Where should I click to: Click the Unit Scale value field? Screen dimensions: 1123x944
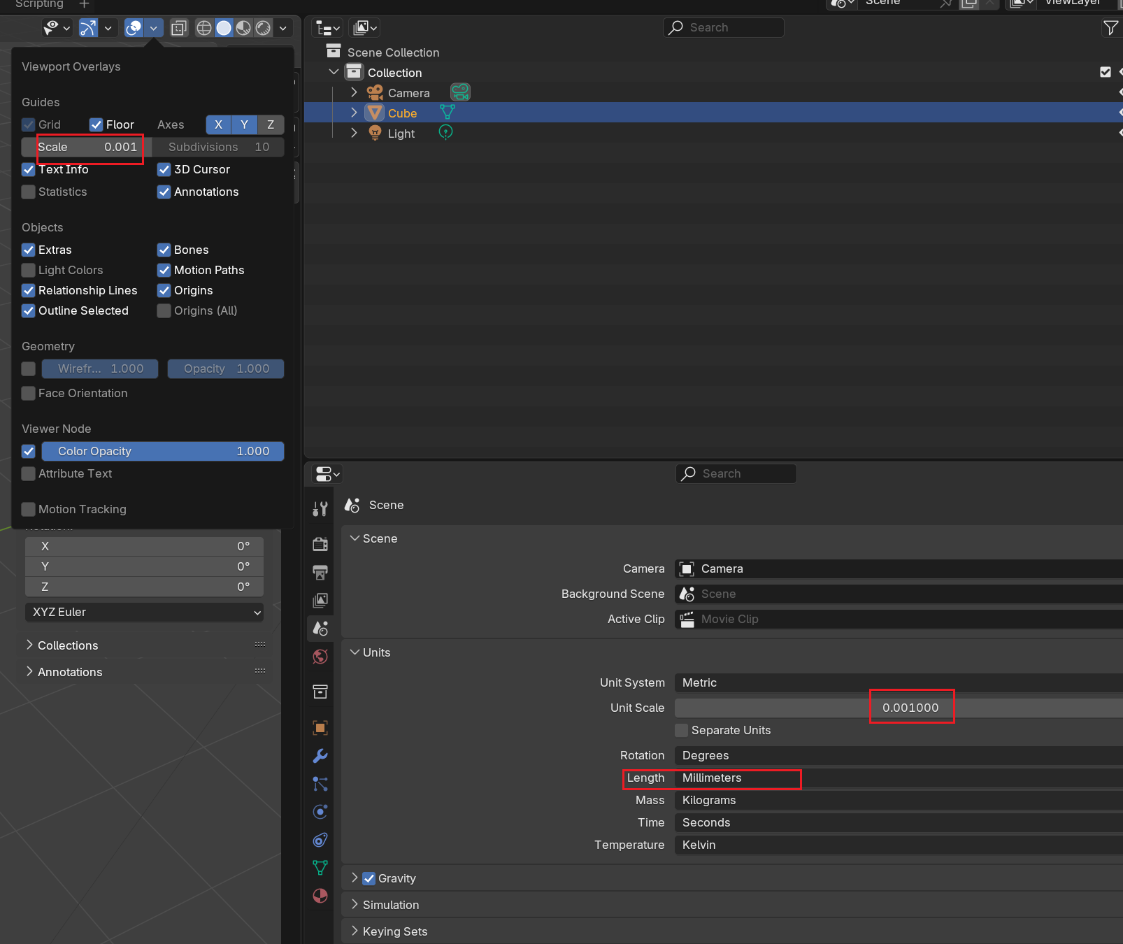(899, 708)
